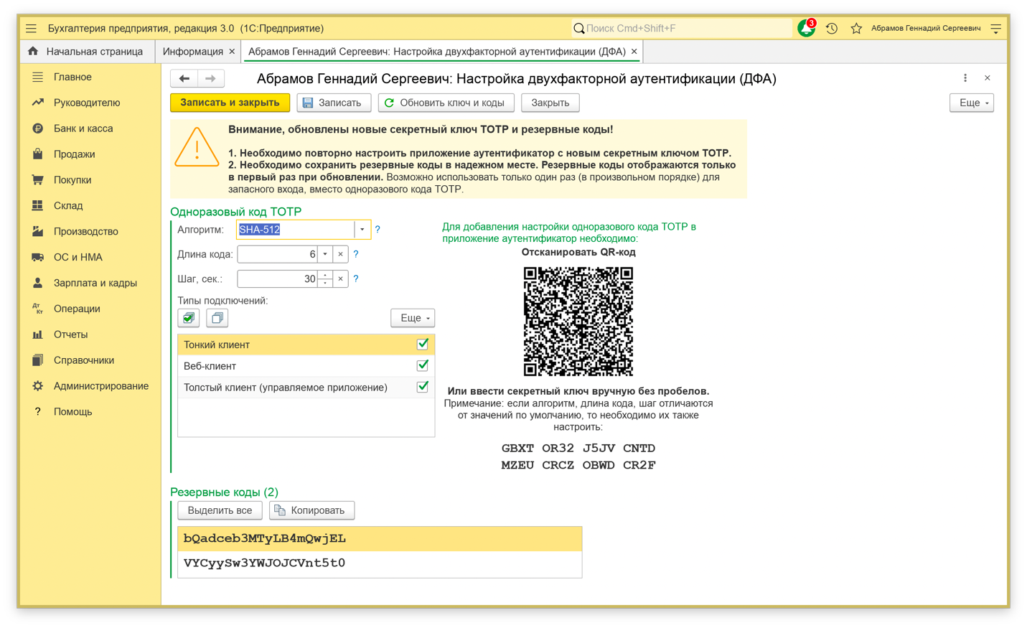Open the history clock icon
The height and width of the screenshot is (628, 1027).
tap(832, 29)
